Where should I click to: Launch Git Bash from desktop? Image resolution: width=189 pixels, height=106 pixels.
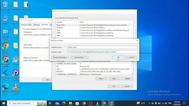click(x=16, y=60)
